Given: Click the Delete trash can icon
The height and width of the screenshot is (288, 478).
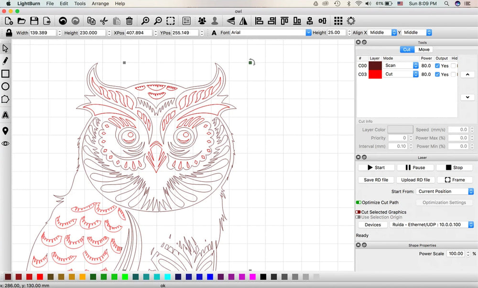Looking at the screenshot, I should (129, 21).
